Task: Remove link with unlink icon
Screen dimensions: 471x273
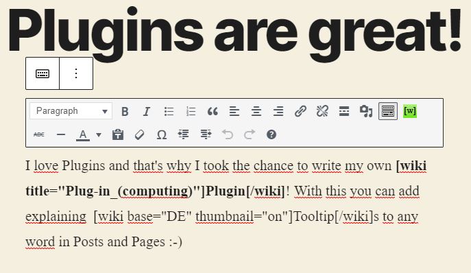Action: tap(322, 111)
